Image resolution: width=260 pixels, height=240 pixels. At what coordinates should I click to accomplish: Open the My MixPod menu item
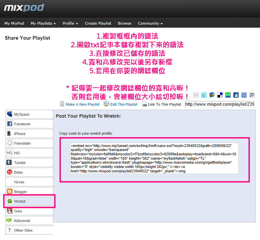tap(14, 23)
